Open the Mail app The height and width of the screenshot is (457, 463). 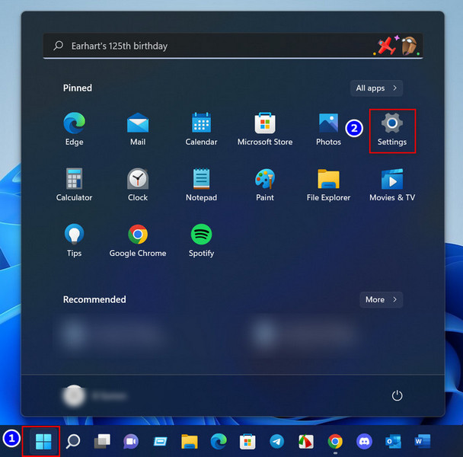(x=138, y=129)
